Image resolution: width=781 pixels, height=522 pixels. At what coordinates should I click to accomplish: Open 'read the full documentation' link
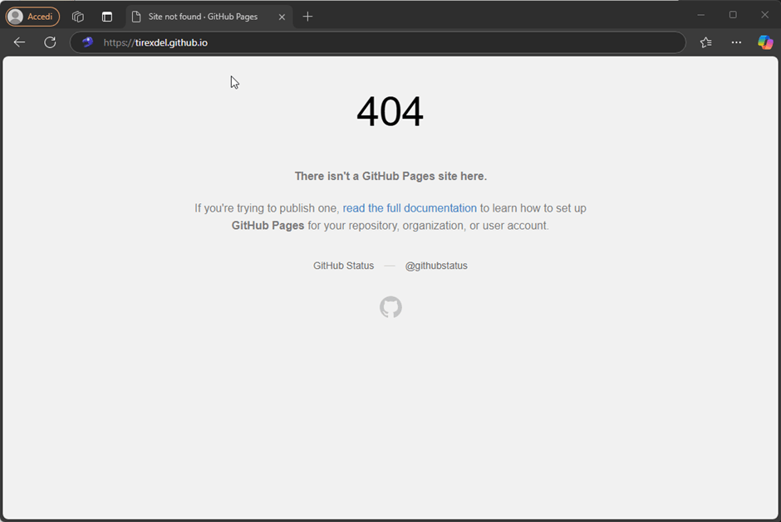tap(410, 208)
